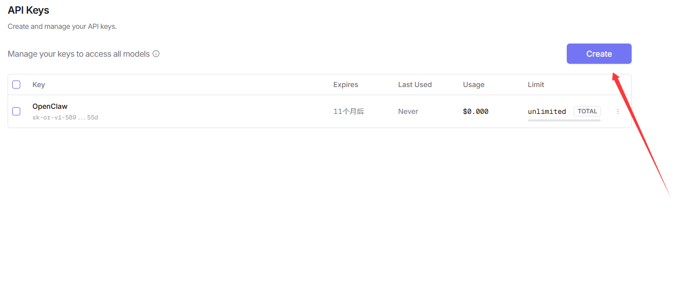Screen dimensions: 699x289
Task: Click the Key column header
Action: coord(38,85)
